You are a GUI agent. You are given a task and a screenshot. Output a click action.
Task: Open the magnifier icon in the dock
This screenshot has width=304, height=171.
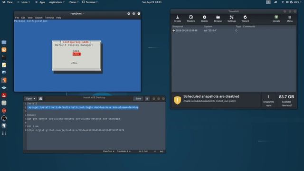[4, 125]
